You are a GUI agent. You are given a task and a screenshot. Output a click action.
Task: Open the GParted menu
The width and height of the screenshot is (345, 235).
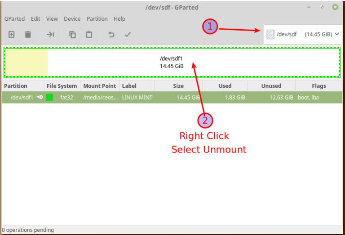[x=14, y=19]
